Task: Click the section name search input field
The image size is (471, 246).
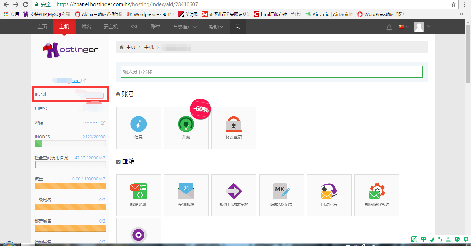Action: click(x=272, y=71)
